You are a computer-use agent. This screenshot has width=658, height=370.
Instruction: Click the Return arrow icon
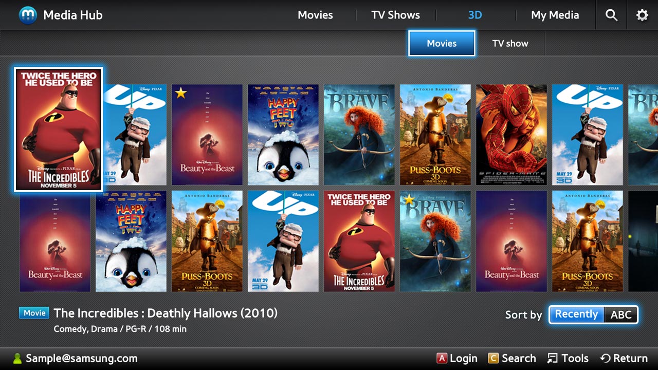click(x=605, y=359)
